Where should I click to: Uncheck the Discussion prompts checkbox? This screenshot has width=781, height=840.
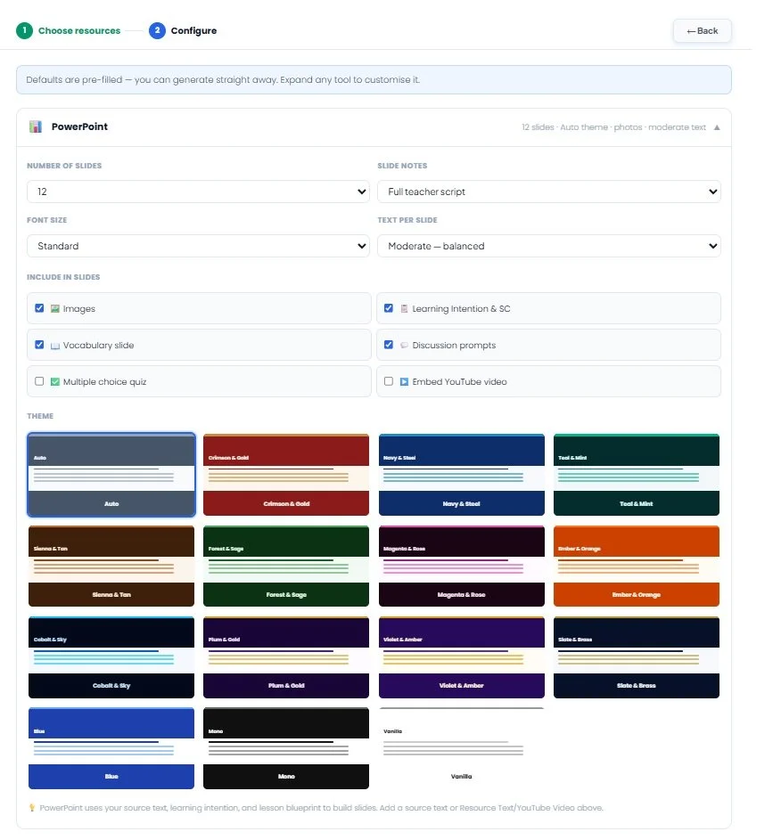pos(389,345)
